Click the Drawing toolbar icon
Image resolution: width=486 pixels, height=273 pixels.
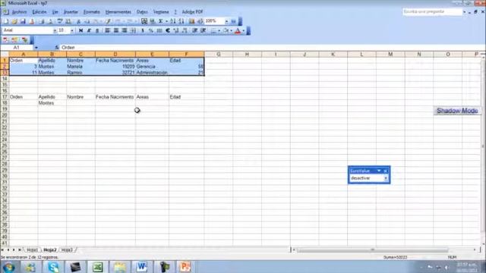200,21
